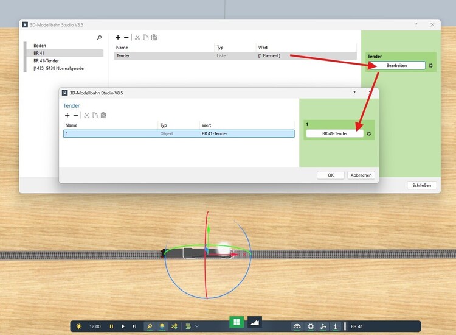This screenshot has height=335, width=456.
Task: Click the Bearbeiten button
Action: [396, 66]
